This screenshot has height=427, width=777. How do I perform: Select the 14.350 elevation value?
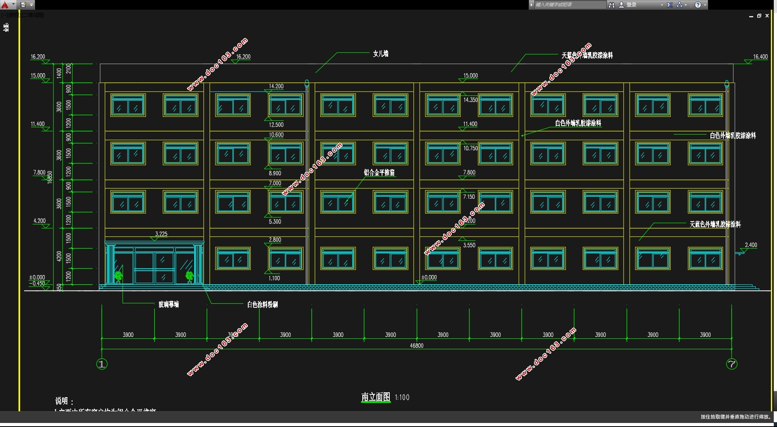[470, 100]
